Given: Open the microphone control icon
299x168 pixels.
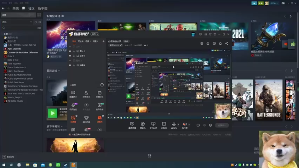Looking at the screenshot, I should point(174,124).
